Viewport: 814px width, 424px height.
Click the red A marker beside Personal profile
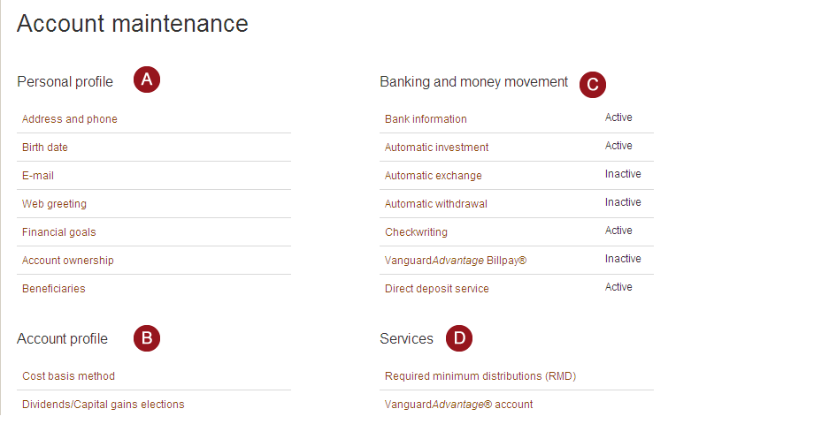147,79
